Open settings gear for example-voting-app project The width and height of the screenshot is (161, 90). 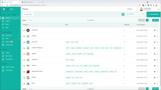click(x=155, y=48)
